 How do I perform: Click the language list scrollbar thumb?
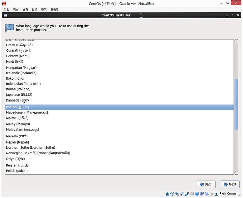tap(236, 104)
